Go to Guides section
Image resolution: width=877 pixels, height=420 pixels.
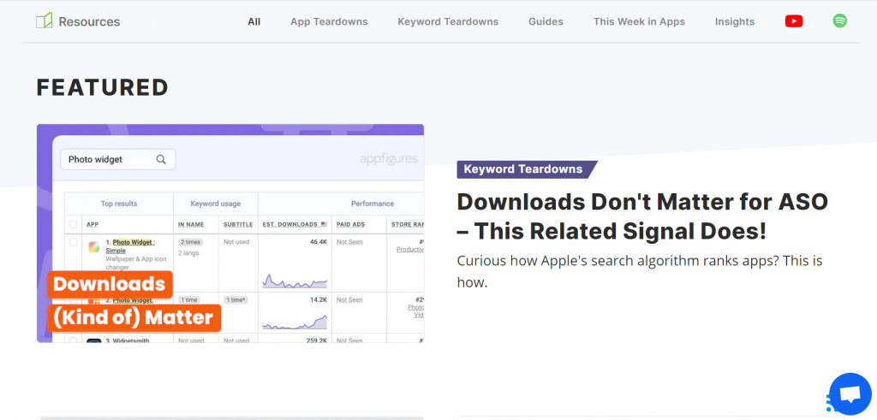click(x=546, y=21)
